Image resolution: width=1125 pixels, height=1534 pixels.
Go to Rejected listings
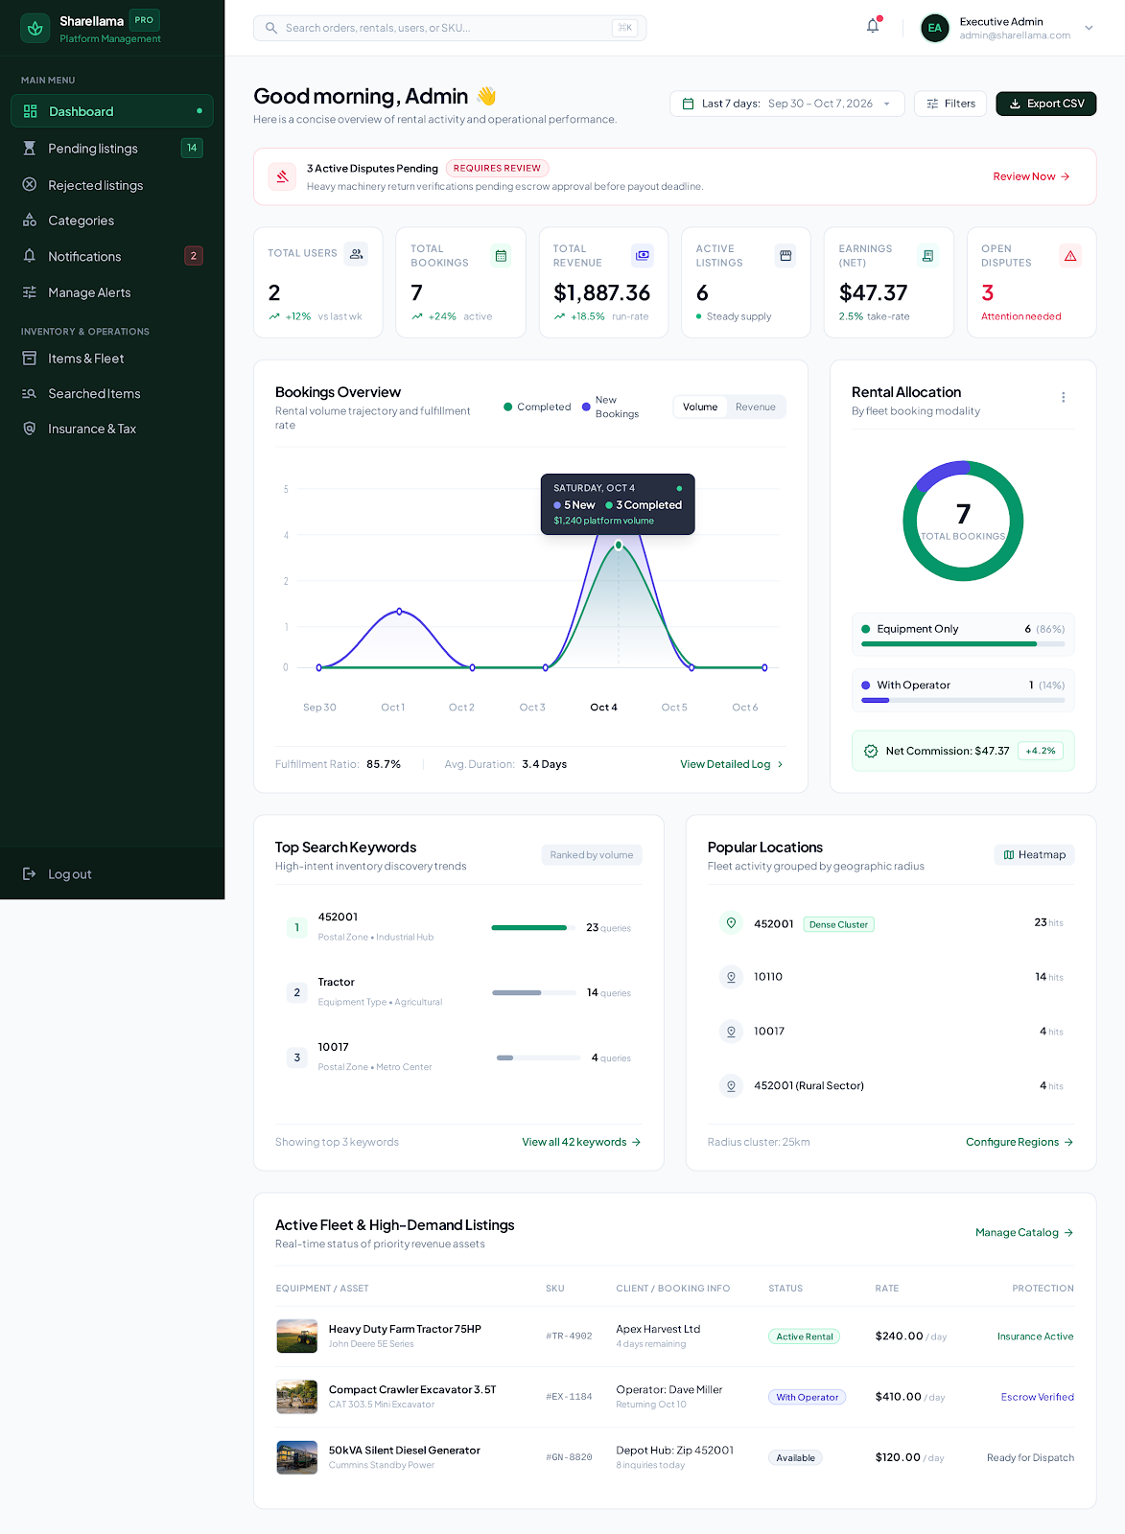[x=112, y=185]
